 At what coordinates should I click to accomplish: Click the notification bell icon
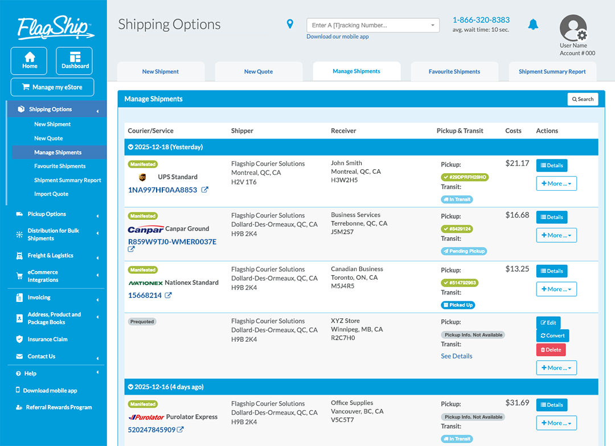[533, 24]
